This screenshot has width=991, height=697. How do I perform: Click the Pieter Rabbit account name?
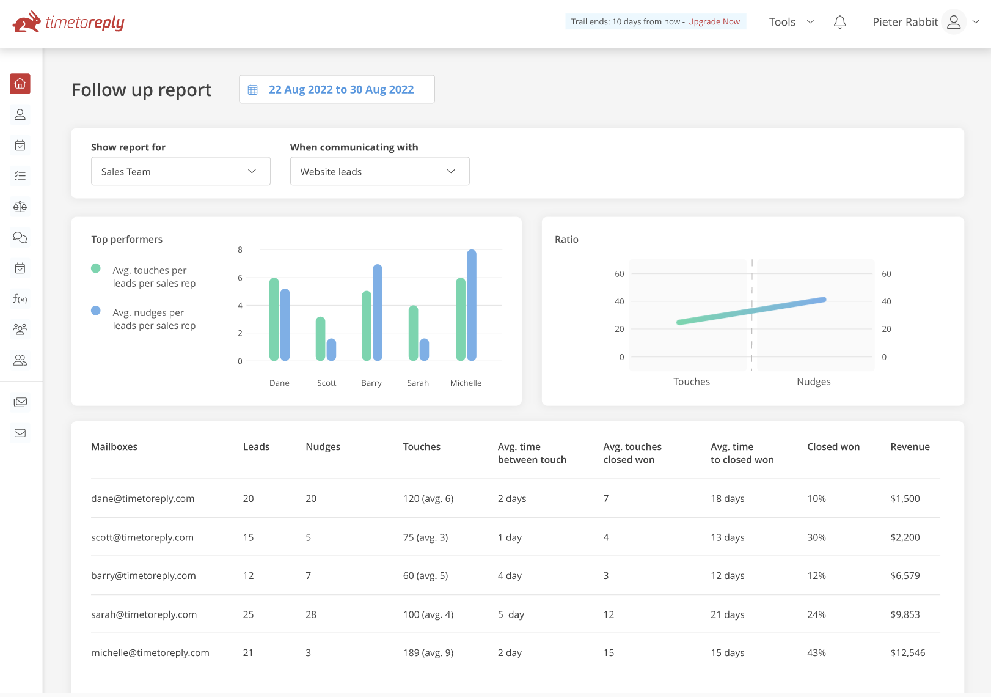(905, 22)
